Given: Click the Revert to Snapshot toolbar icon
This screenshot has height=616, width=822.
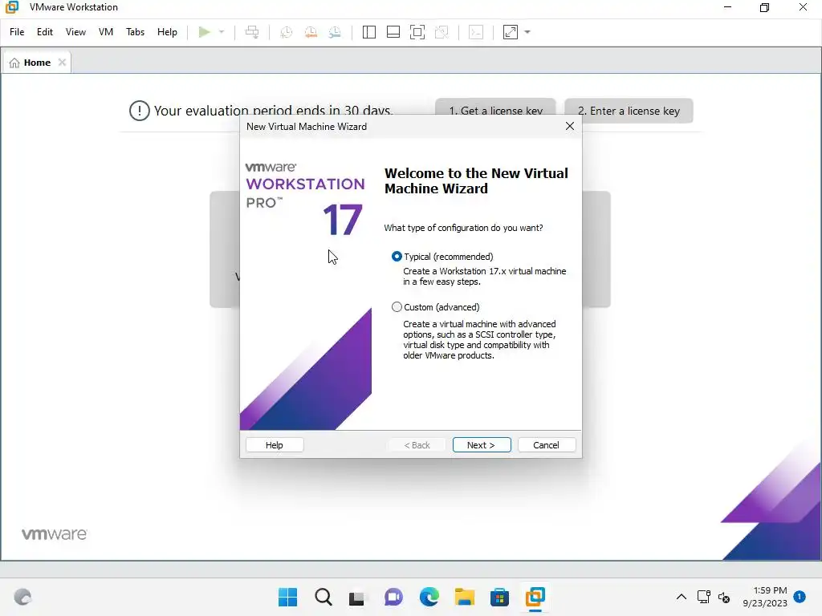Looking at the screenshot, I should pos(311,32).
